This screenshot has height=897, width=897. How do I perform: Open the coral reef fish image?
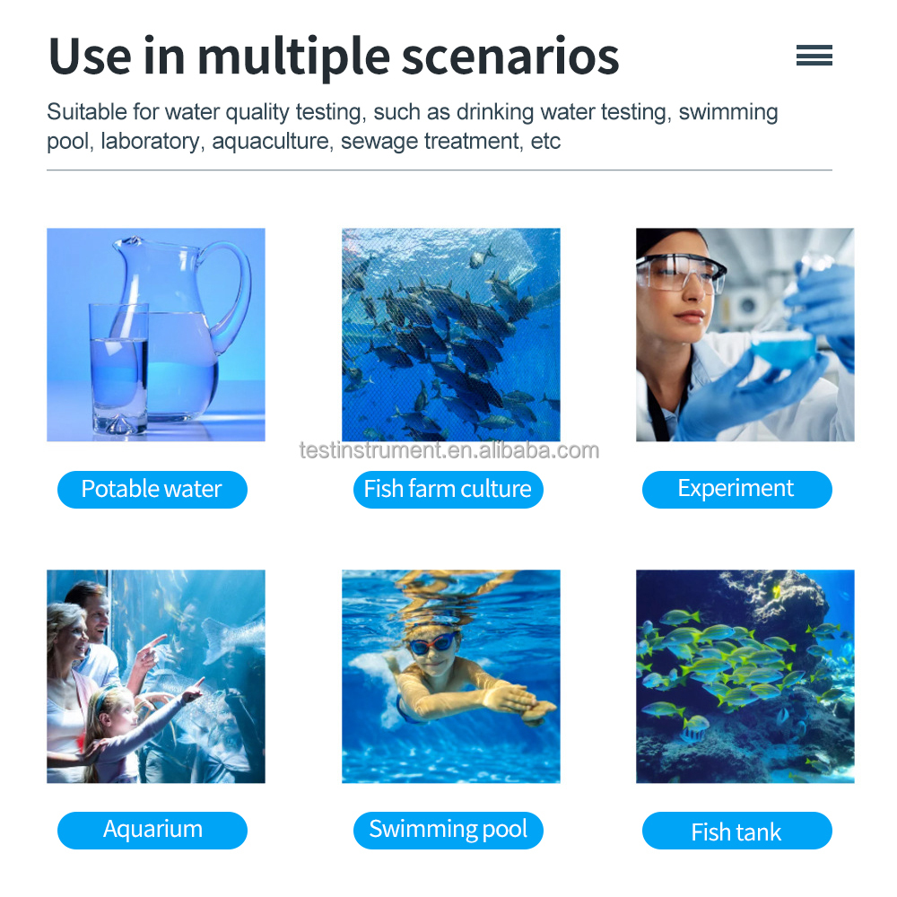tap(745, 676)
